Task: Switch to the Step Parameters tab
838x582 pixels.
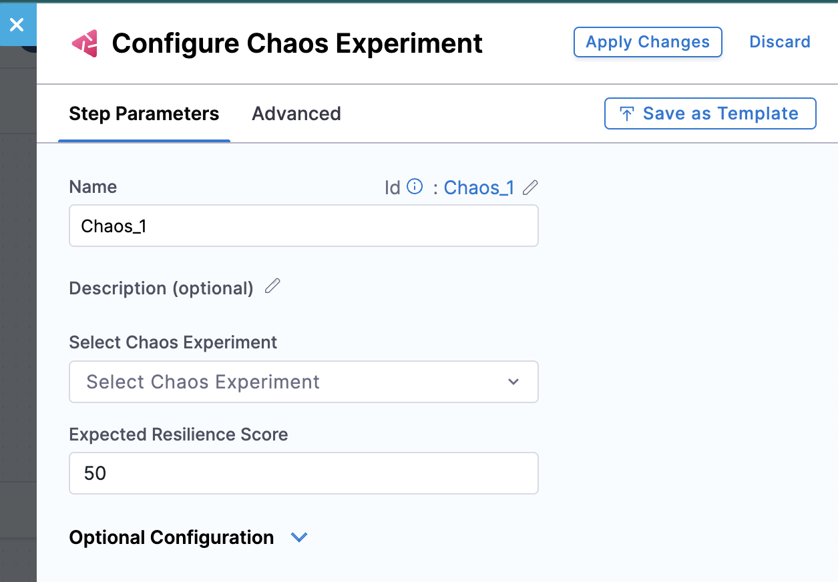Action: (144, 114)
